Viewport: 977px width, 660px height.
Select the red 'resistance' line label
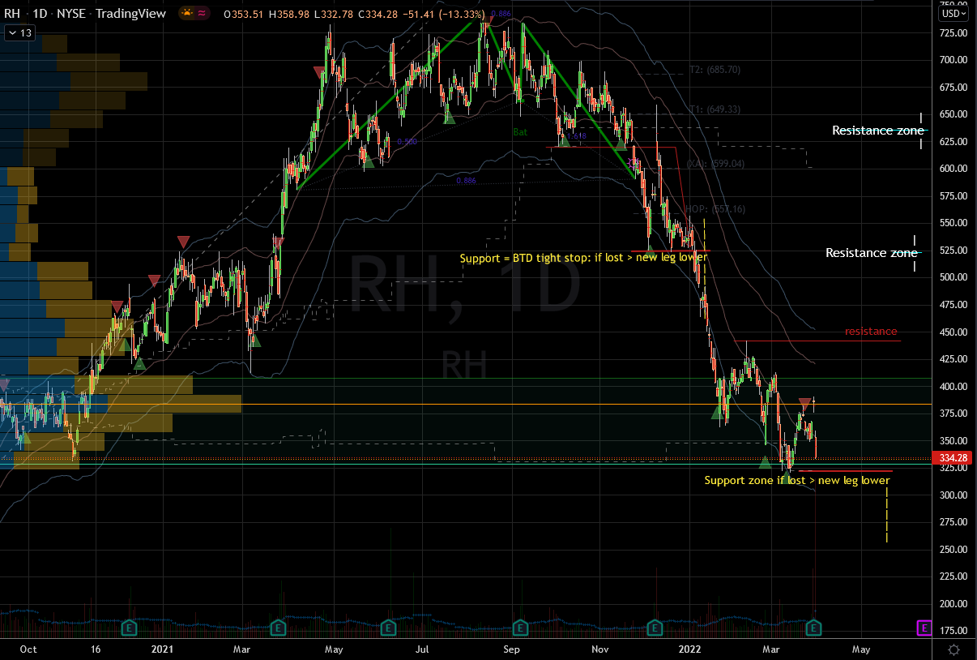(871, 331)
